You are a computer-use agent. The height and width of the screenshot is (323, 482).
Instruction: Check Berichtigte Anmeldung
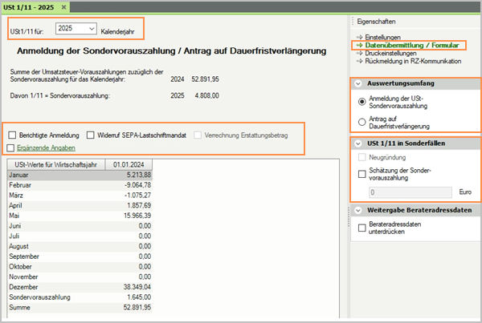point(12,135)
